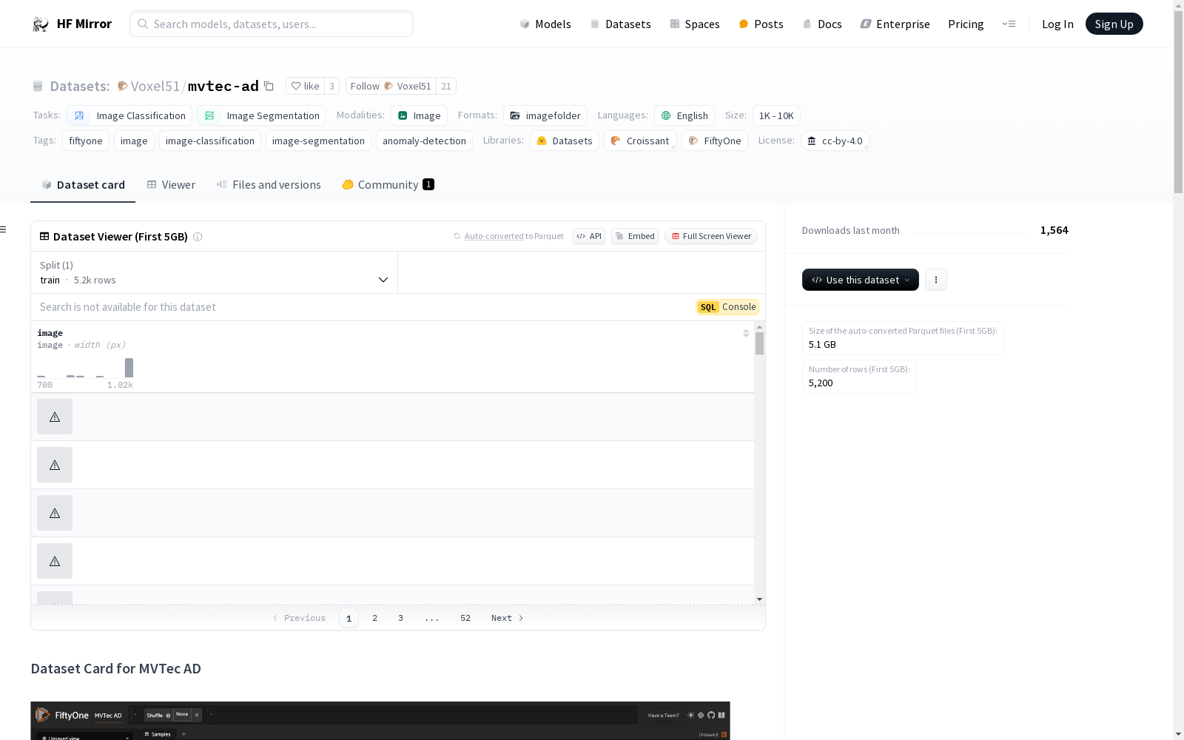Open the Voxel51 organization link
The height and width of the screenshot is (740, 1184).
coord(155,87)
